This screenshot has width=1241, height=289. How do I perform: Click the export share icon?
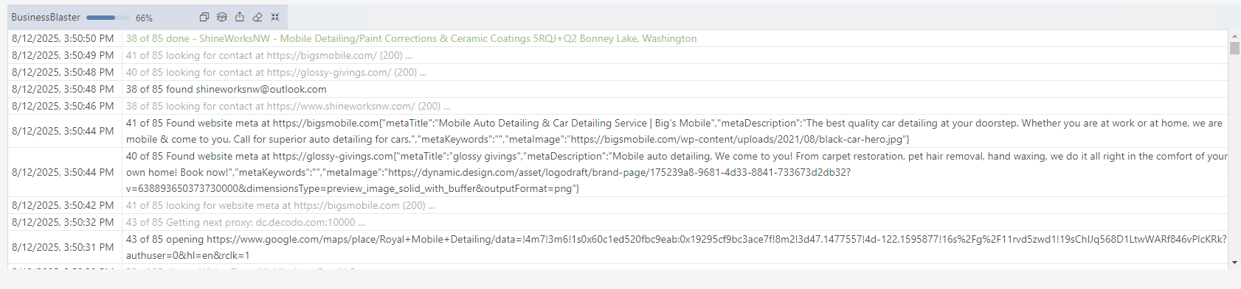(x=240, y=17)
